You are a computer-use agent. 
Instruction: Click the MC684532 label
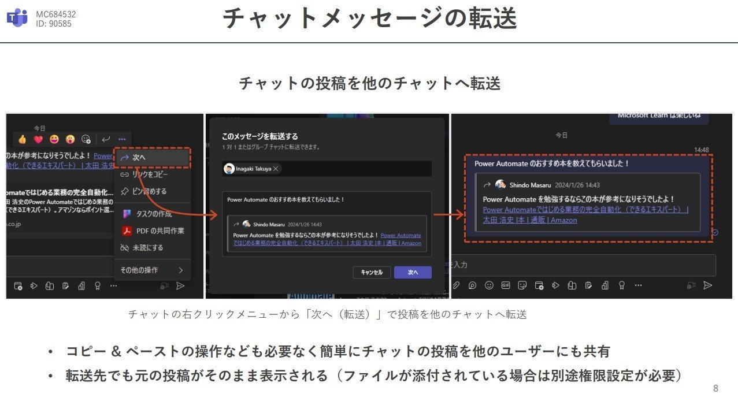(56, 14)
